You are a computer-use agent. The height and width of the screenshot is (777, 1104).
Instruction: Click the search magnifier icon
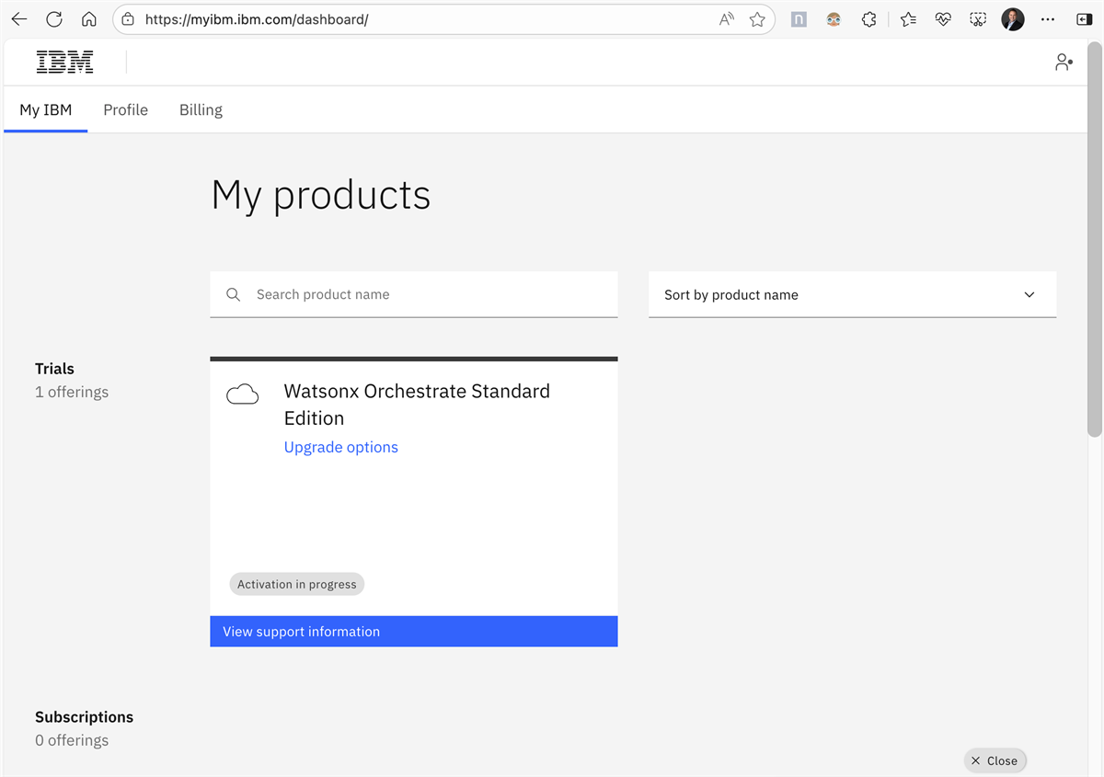(234, 295)
